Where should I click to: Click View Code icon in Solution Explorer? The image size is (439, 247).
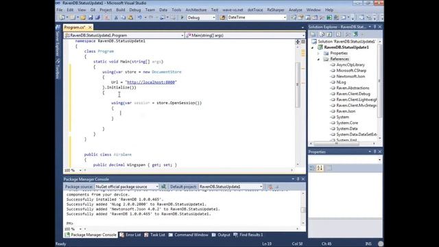(x=338, y=34)
